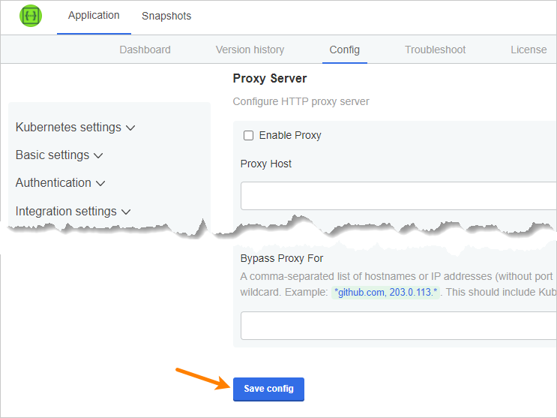
Task: Open the Version history tab
Action: point(250,50)
